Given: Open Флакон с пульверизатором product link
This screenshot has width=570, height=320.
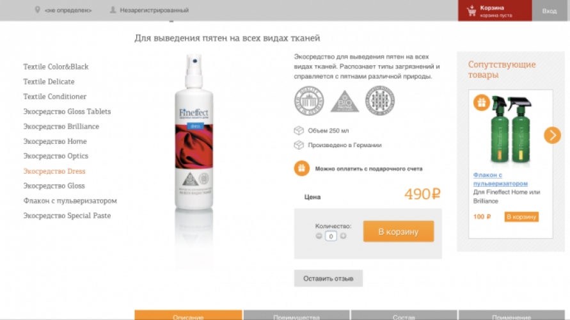Looking at the screenshot, I should [500, 179].
